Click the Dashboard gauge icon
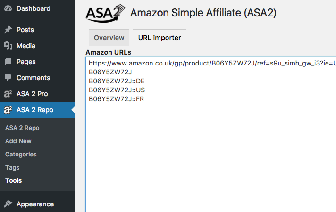This screenshot has width=336, height=212. 8,8
